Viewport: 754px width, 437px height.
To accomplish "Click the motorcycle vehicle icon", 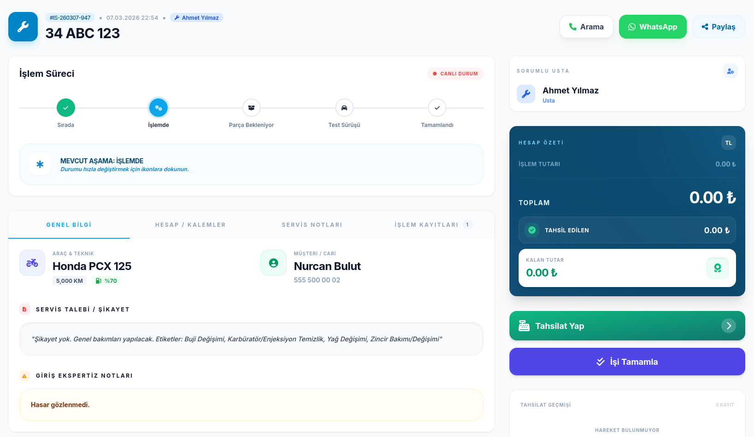I will (x=32, y=263).
